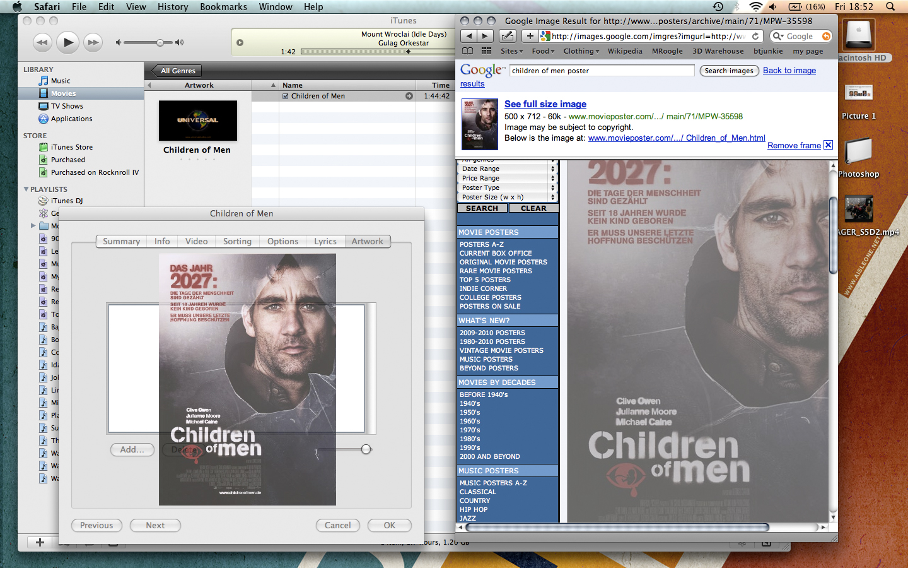Viewport: 908px width, 568px height.
Task: Click the CLEAR button on poster site
Action: click(x=533, y=208)
